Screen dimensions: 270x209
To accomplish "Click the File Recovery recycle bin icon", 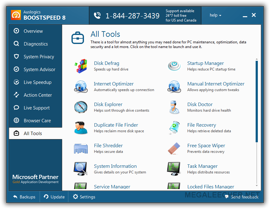I will (x=174, y=128).
